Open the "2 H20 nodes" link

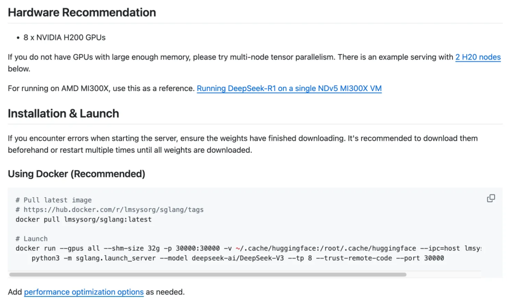point(477,57)
